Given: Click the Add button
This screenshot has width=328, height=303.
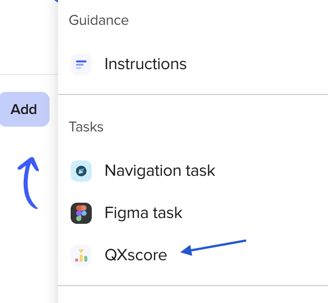Looking at the screenshot, I should click(x=24, y=109).
